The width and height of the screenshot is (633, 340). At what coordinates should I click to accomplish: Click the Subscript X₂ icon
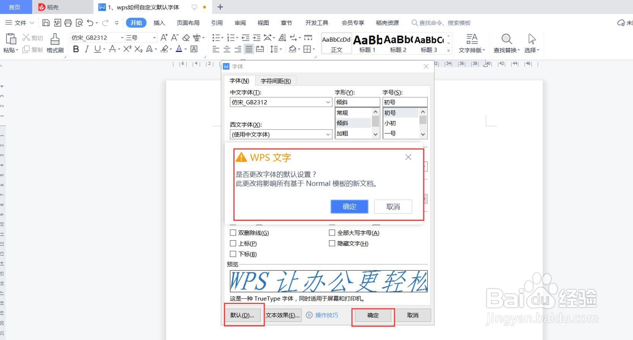point(138,49)
